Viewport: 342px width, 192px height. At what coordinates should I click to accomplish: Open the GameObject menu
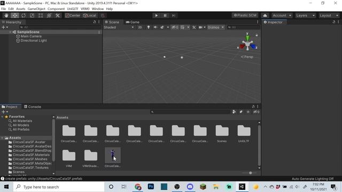point(36,9)
